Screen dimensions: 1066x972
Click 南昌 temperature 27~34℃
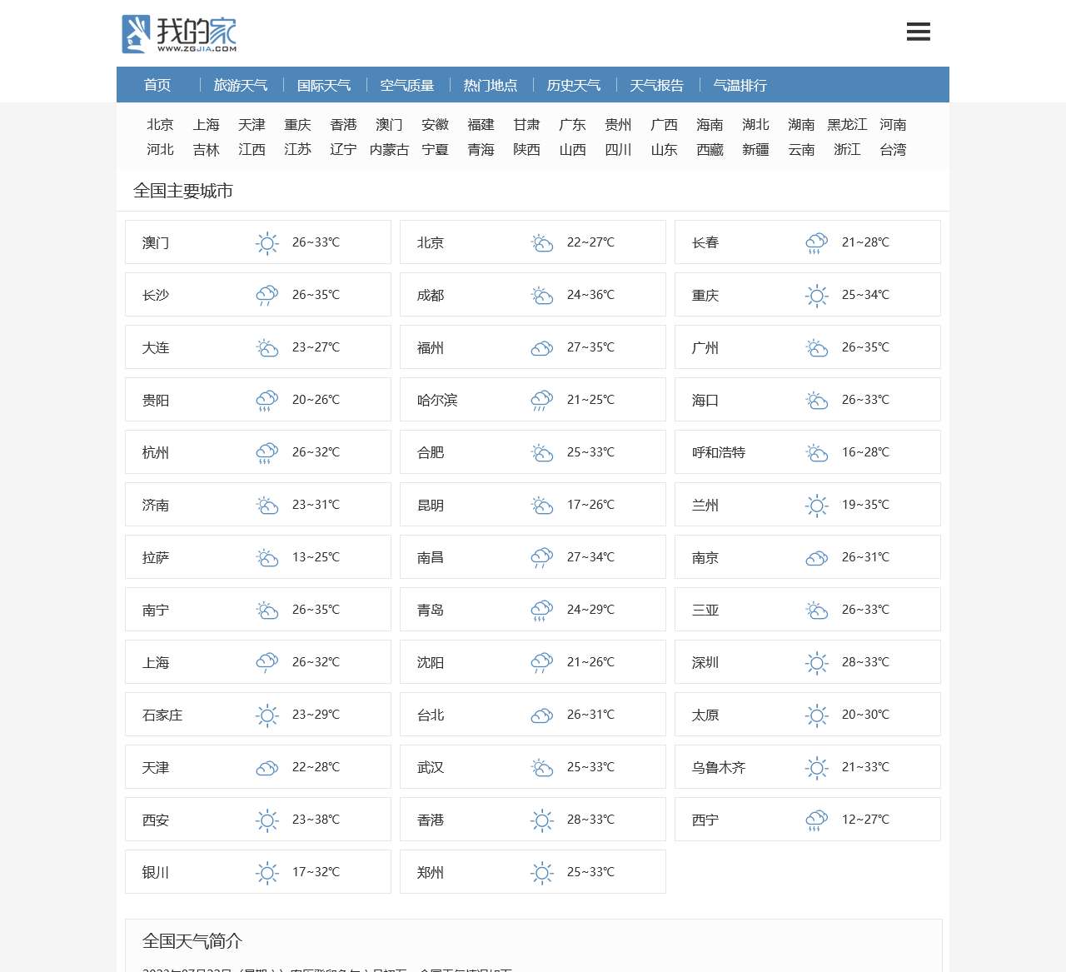[x=590, y=557]
